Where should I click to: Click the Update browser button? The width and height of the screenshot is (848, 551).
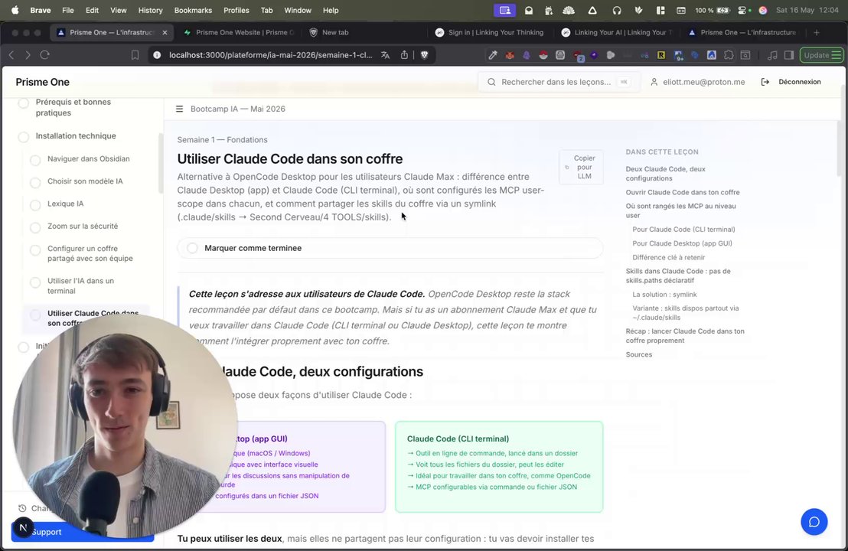coord(821,55)
